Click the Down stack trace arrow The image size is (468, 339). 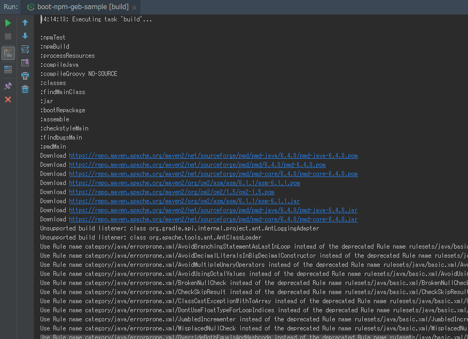[25, 36]
